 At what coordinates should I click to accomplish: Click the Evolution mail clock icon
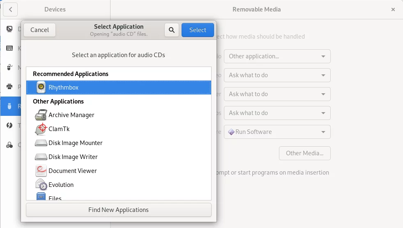point(41,184)
